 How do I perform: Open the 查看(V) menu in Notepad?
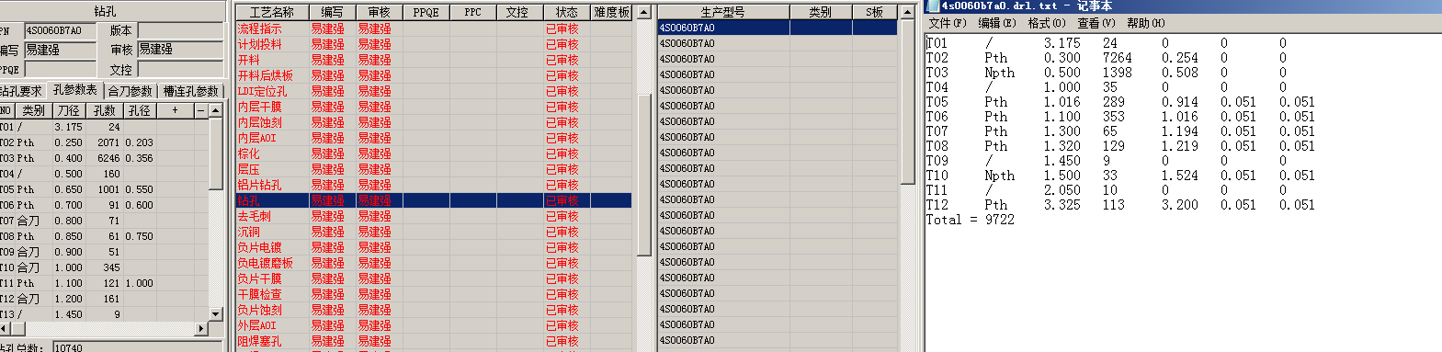pos(1096,23)
